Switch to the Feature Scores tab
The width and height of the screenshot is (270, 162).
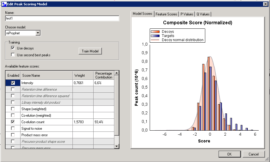coord(166,14)
